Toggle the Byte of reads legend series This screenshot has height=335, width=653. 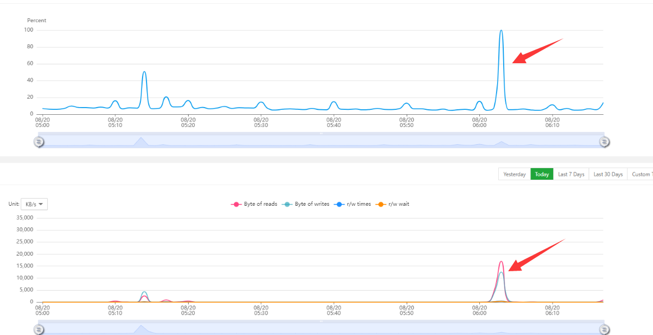tap(254, 204)
